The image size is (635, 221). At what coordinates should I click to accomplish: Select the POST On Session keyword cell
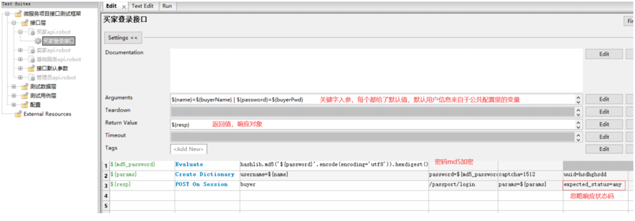[x=207, y=185]
